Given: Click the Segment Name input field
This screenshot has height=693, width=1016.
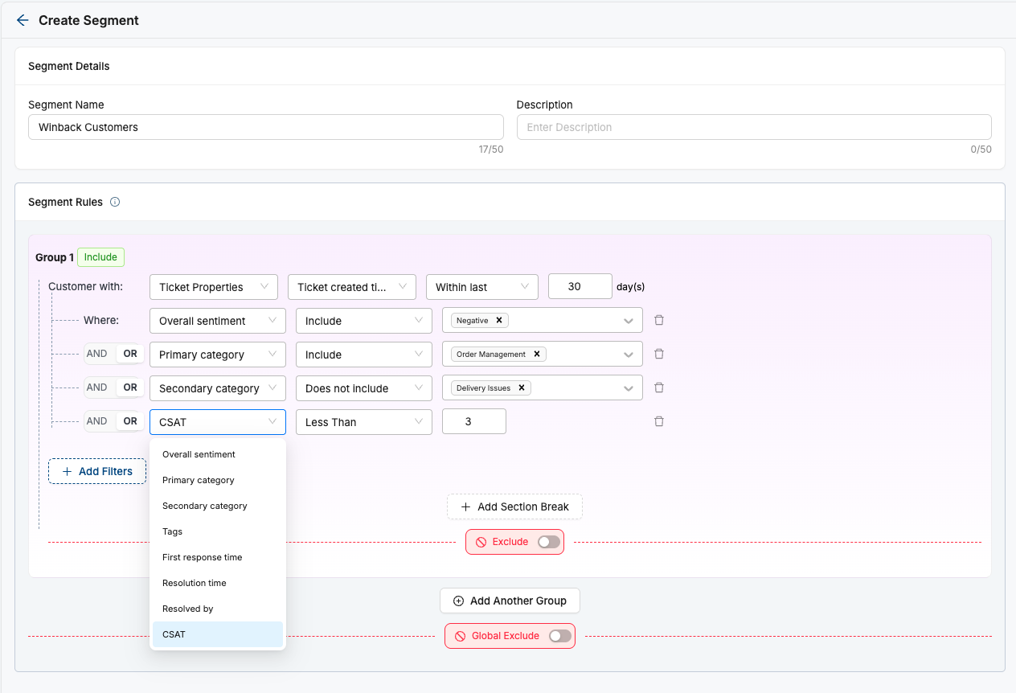Looking at the screenshot, I should point(266,127).
